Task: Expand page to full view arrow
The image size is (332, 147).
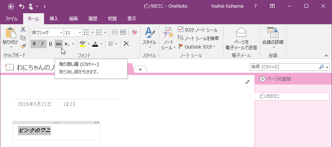Action: coord(247,82)
